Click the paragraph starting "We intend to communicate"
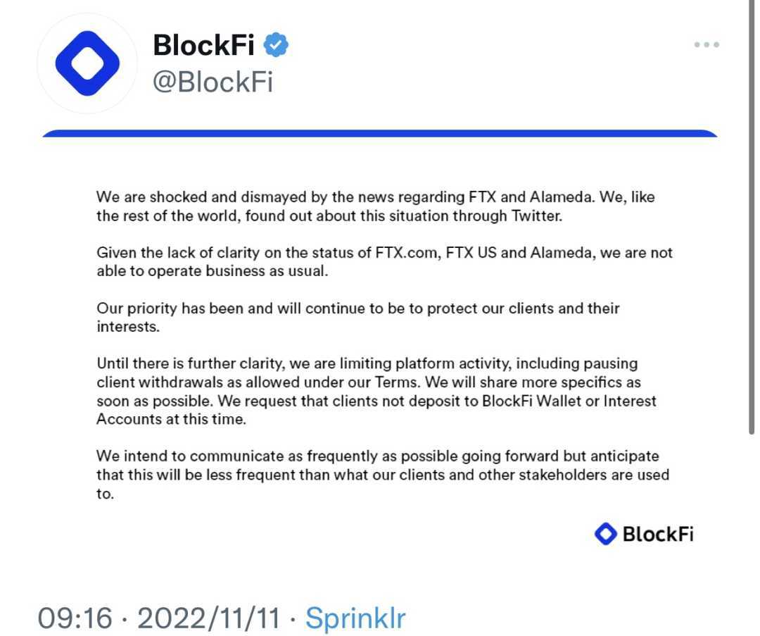Image resolution: width=760 pixels, height=636 pixels. (382, 474)
